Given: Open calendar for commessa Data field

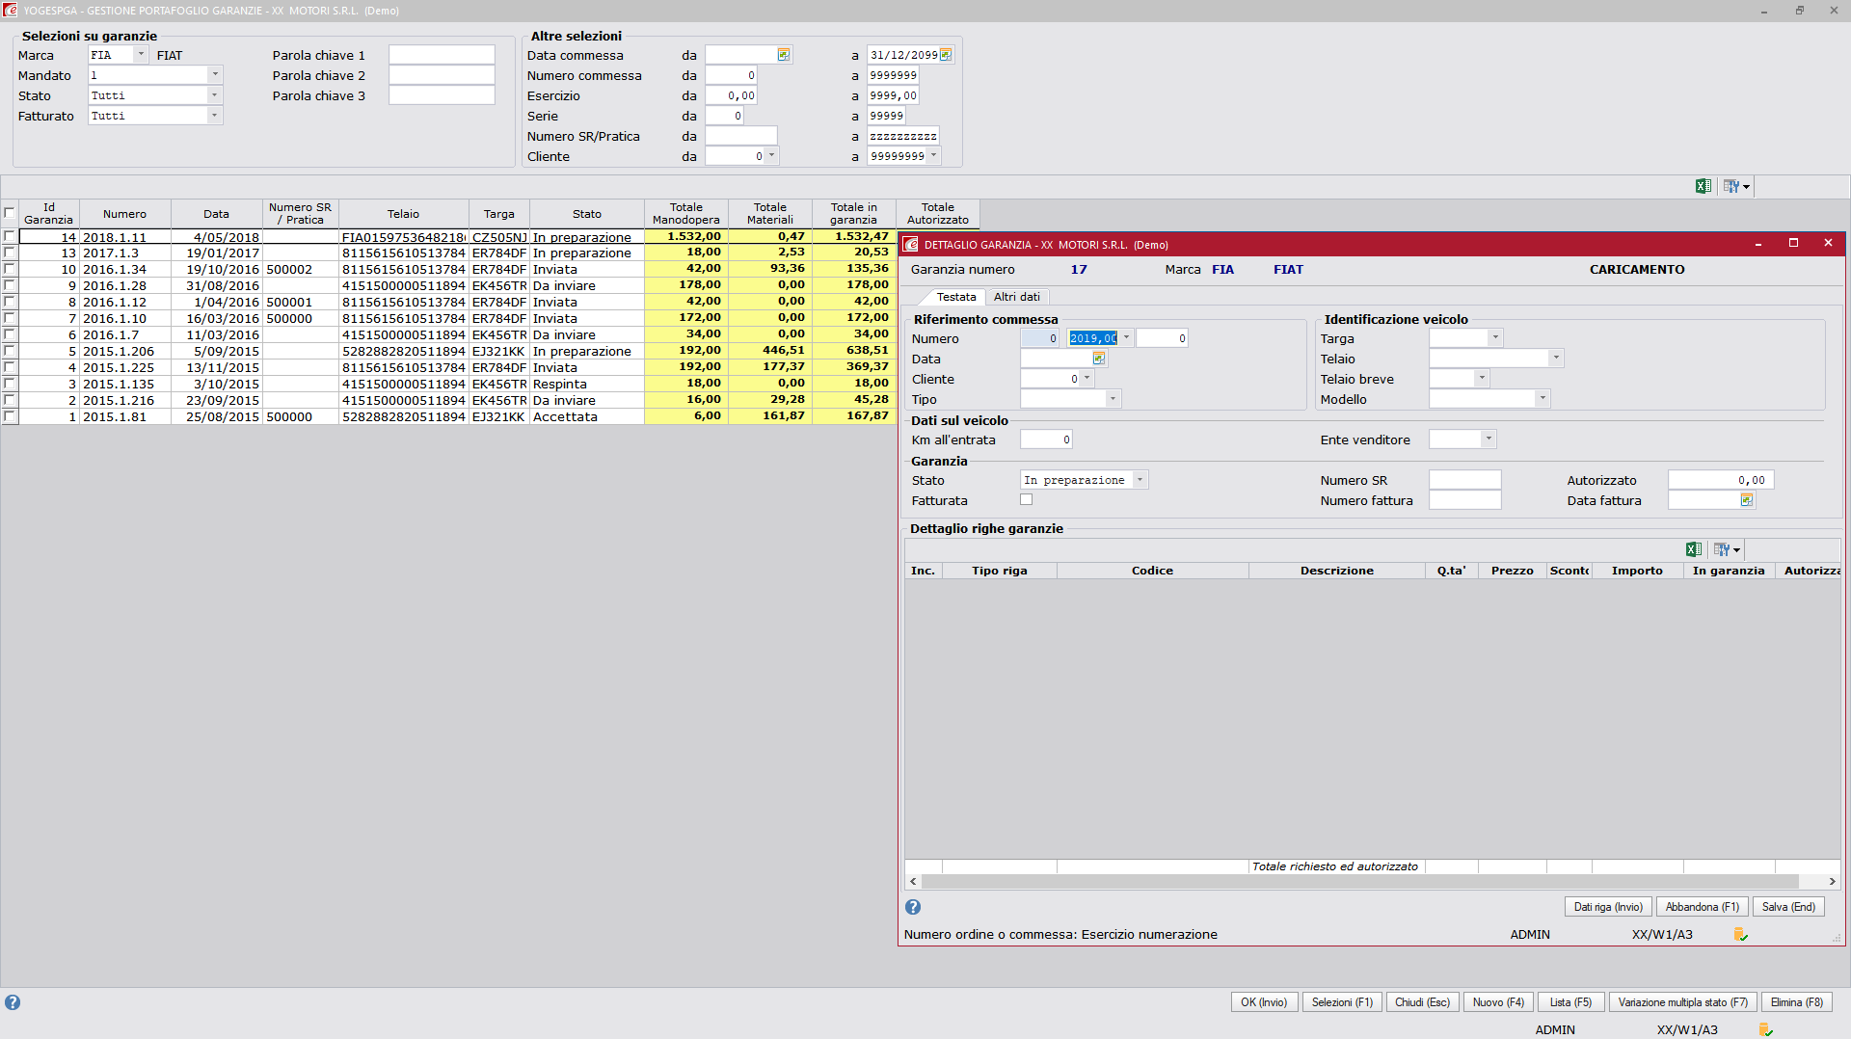Looking at the screenshot, I should 1098,359.
